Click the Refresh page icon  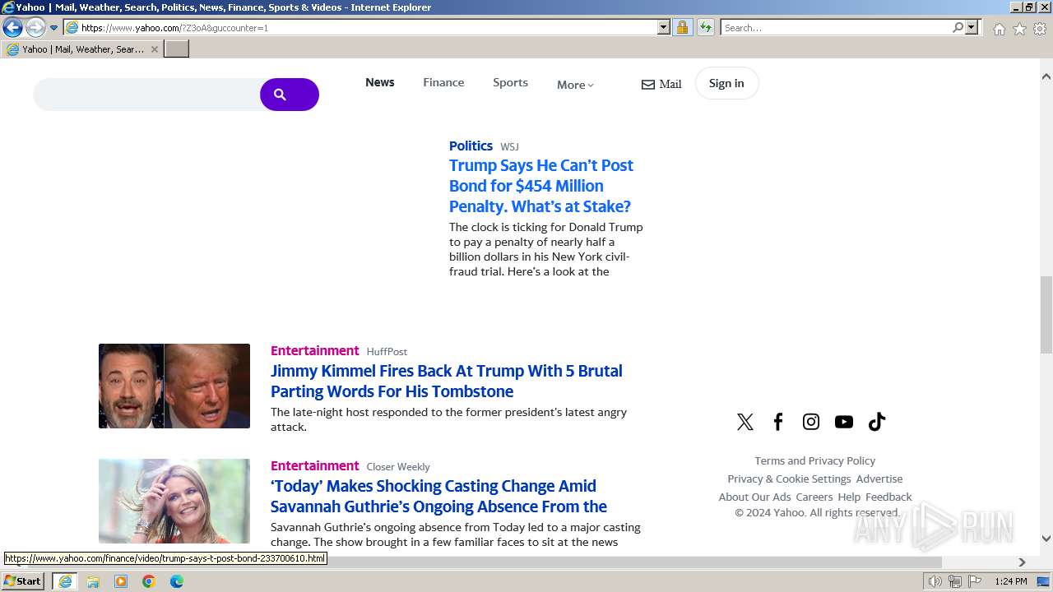[x=705, y=27]
